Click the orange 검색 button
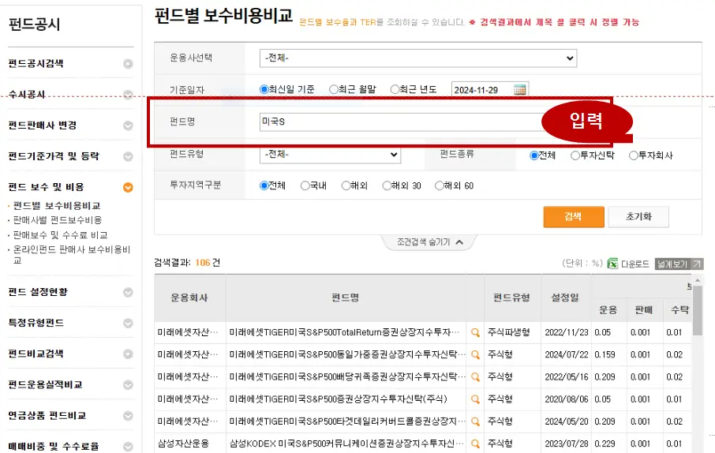 (574, 217)
